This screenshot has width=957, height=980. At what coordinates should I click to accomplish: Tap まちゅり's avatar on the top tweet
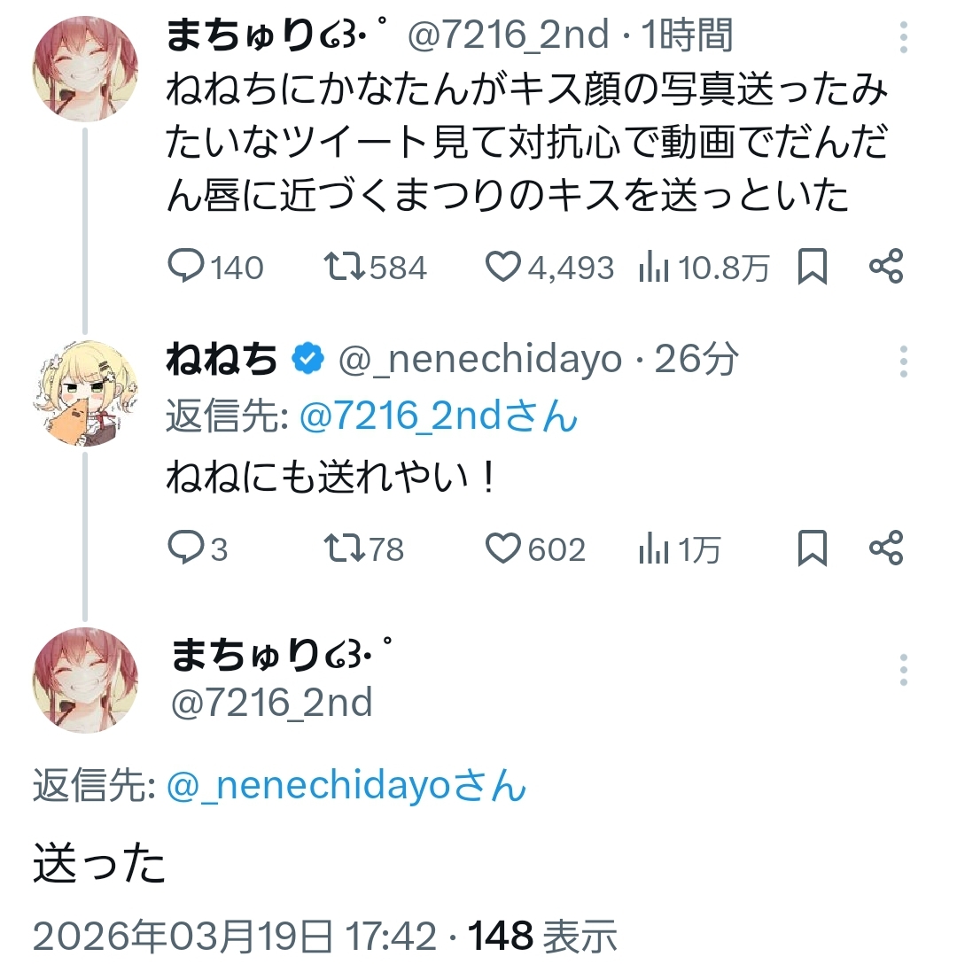pos(85,67)
